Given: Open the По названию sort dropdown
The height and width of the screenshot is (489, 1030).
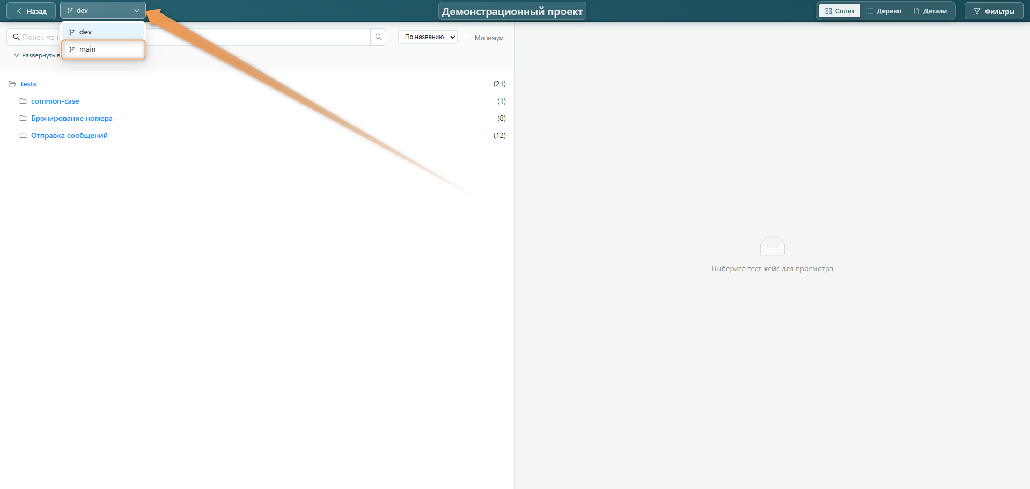Looking at the screenshot, I should pos(428,37).
